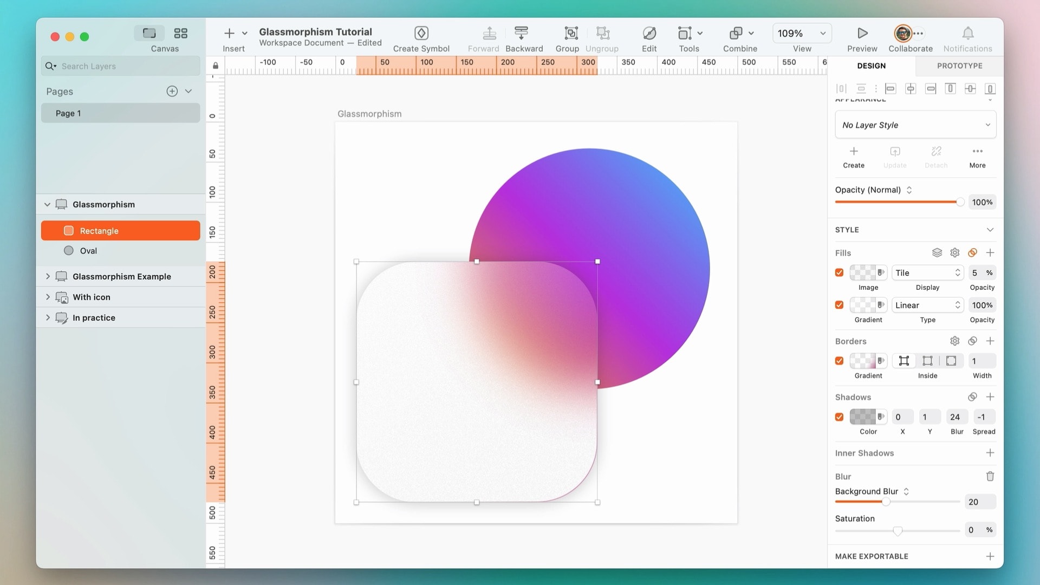Delete blur with the trash icon
1040x585 pixels.
coord(990,476)
